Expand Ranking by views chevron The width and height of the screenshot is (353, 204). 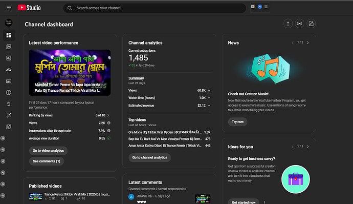click(x=108, y=115)
